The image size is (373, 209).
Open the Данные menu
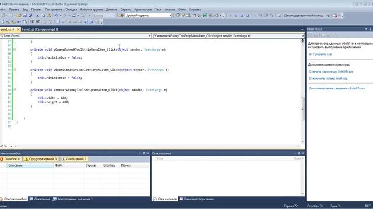[111, 10]
